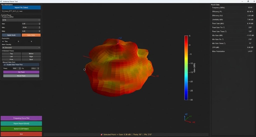Viewport: 256px width, 137px height.
Task: Click the peak gain value '8.19 dBi'
Action: [250, 23]
